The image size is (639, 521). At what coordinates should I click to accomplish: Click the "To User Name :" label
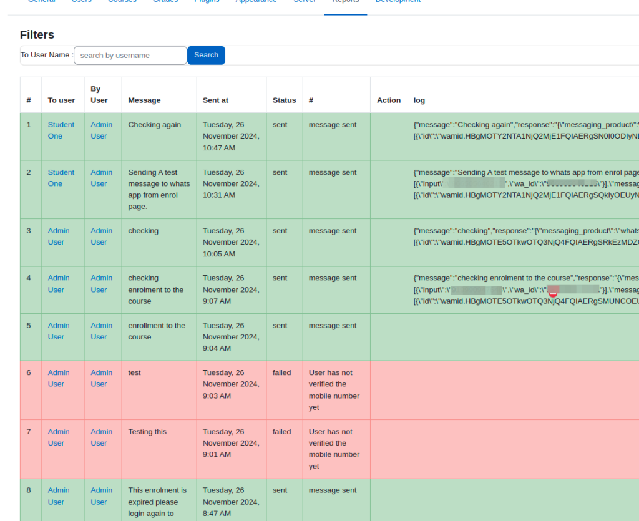(x=47, y=55)
